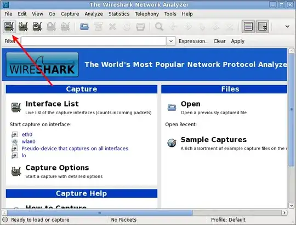
Task: Click the vertical scrollbar down arrow
Action: [291, 206]
